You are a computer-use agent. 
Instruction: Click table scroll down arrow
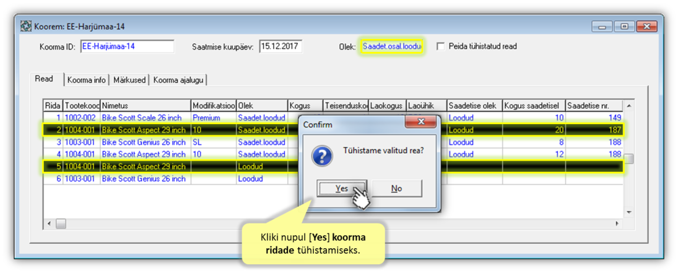tap(628, 212)
